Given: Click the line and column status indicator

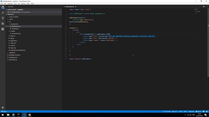Looking at the screenshot, I should [x=166, y=111].
